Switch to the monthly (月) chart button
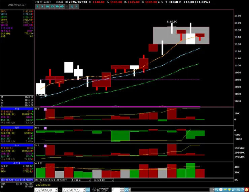 [x=77, y=6]
